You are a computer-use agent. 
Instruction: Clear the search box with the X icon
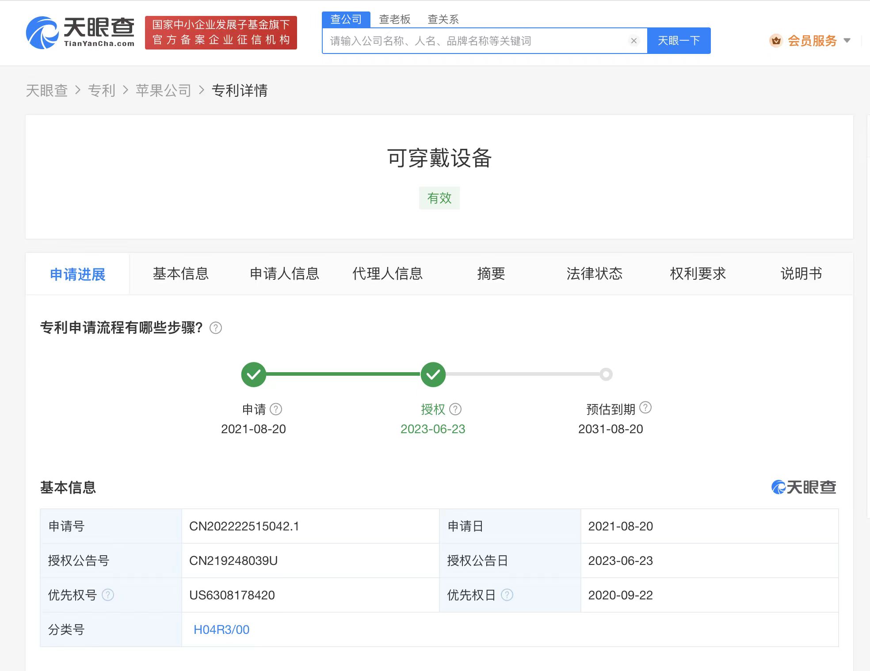pos(633,41)
